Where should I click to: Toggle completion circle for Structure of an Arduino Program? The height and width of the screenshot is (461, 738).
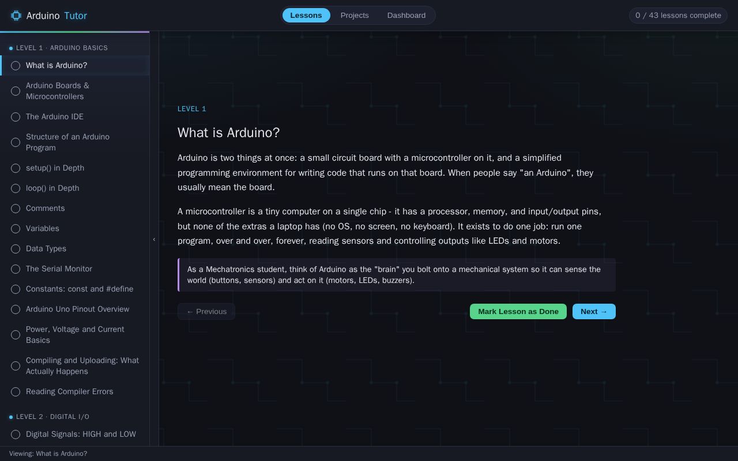tap(16, 142)
